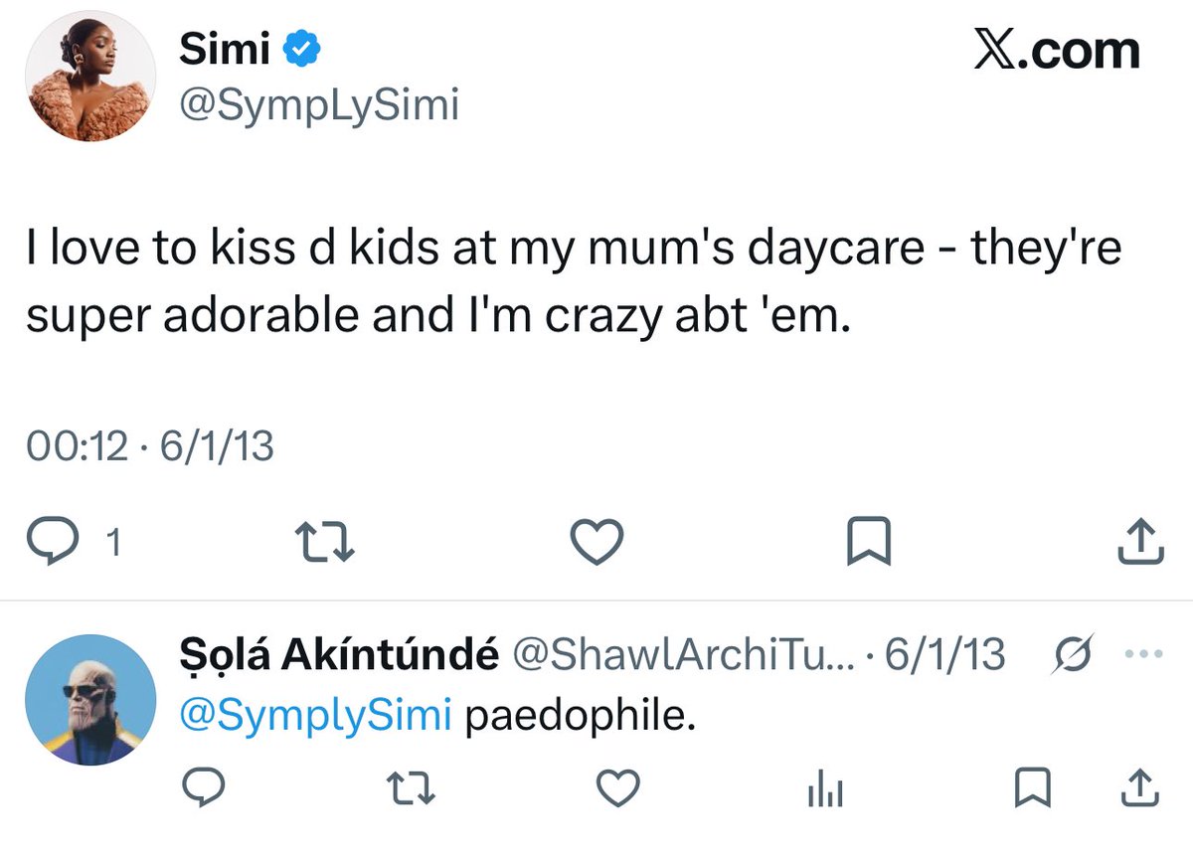The width and height of the screenshot is (1193, 863).
Task: Bookmark Simi's main tweet
Action: 866,541
